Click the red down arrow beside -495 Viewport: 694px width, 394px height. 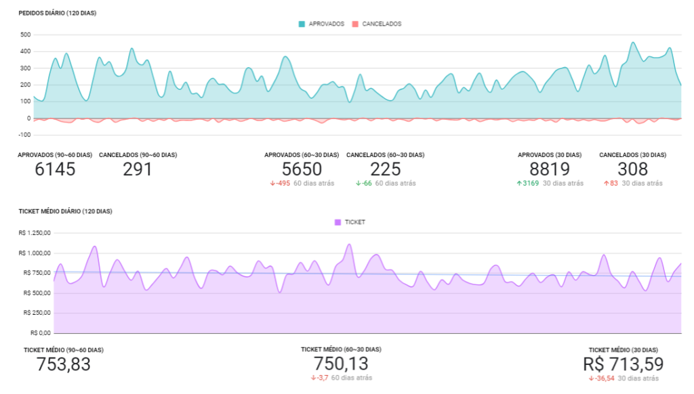[272, 183]
